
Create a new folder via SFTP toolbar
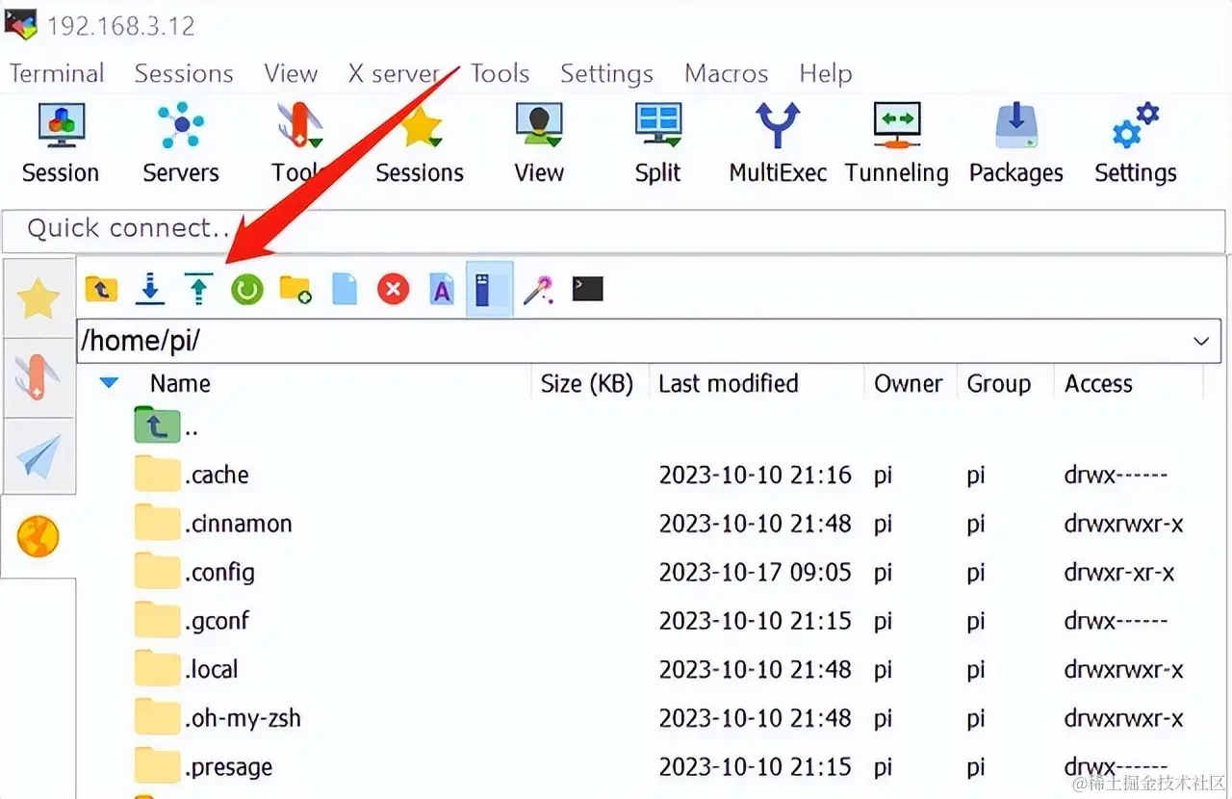click(x=295, y=289)
